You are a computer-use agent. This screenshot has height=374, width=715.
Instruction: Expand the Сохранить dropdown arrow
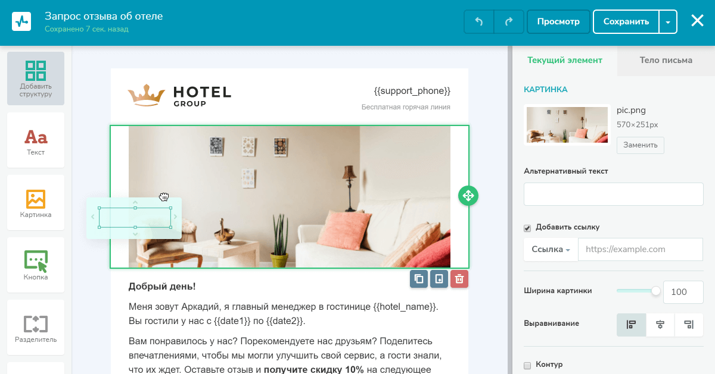669,21
